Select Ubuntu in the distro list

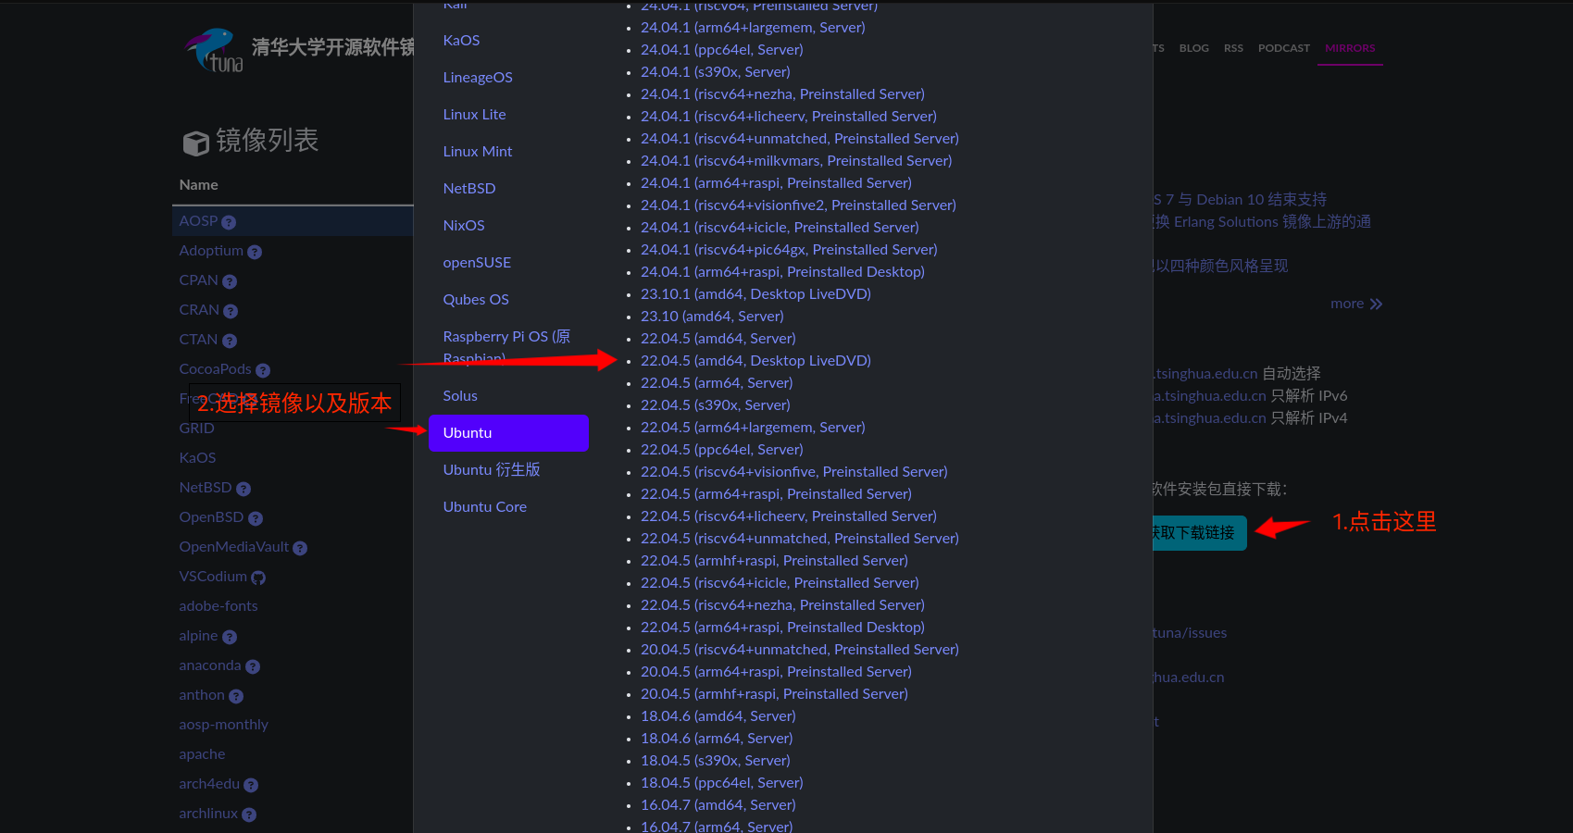tap(508, 433)
